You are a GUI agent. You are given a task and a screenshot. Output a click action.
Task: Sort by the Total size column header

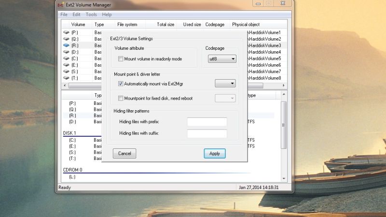165,25
